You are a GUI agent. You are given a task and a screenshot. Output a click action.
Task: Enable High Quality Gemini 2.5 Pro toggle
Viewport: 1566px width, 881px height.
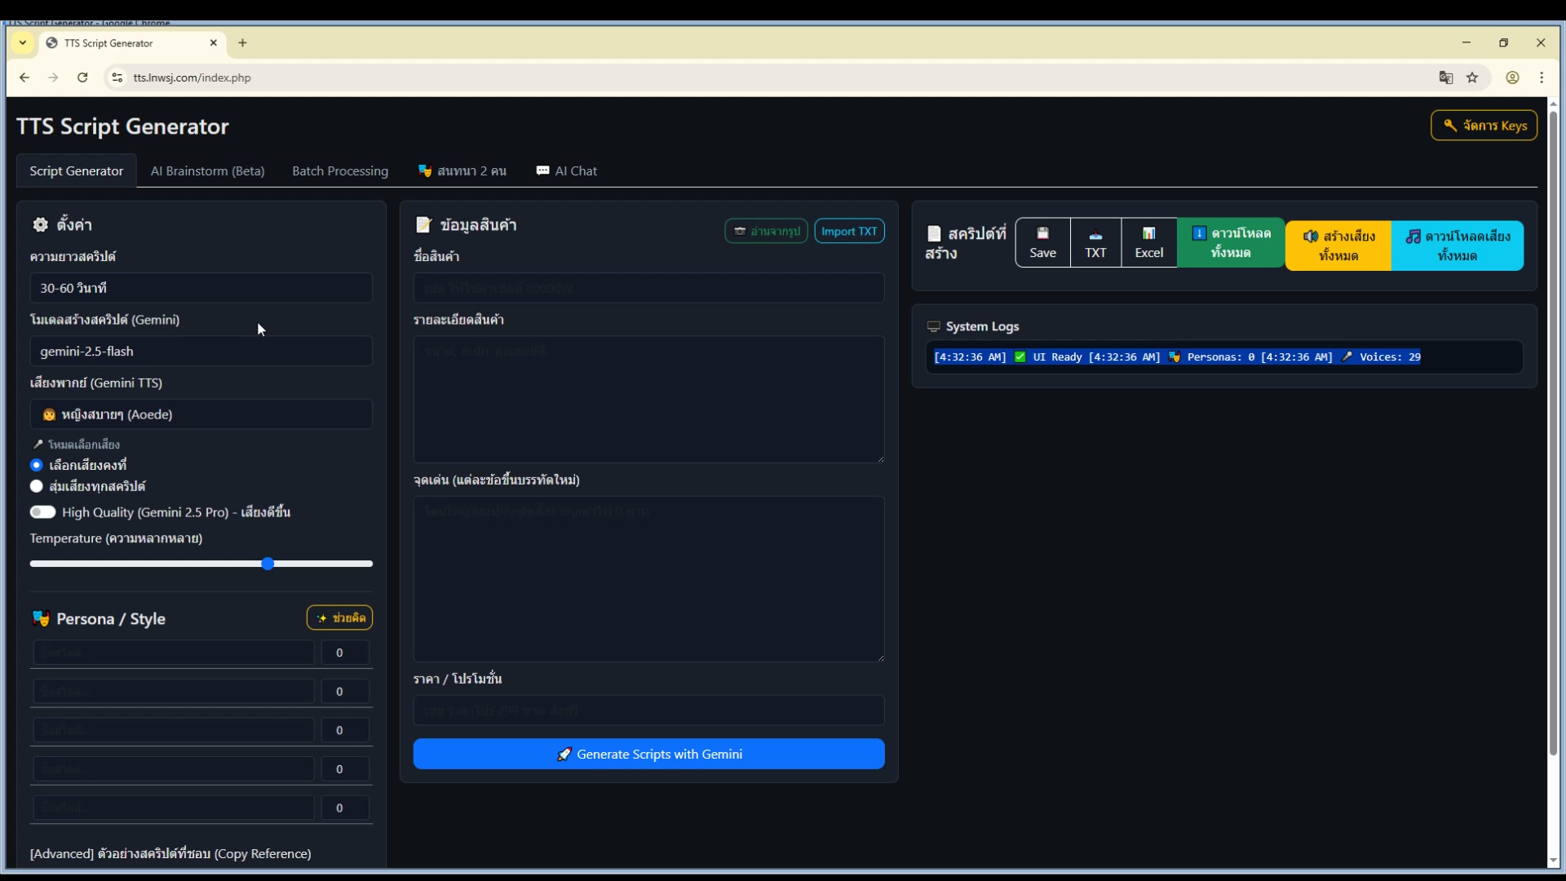pos(42,512)
